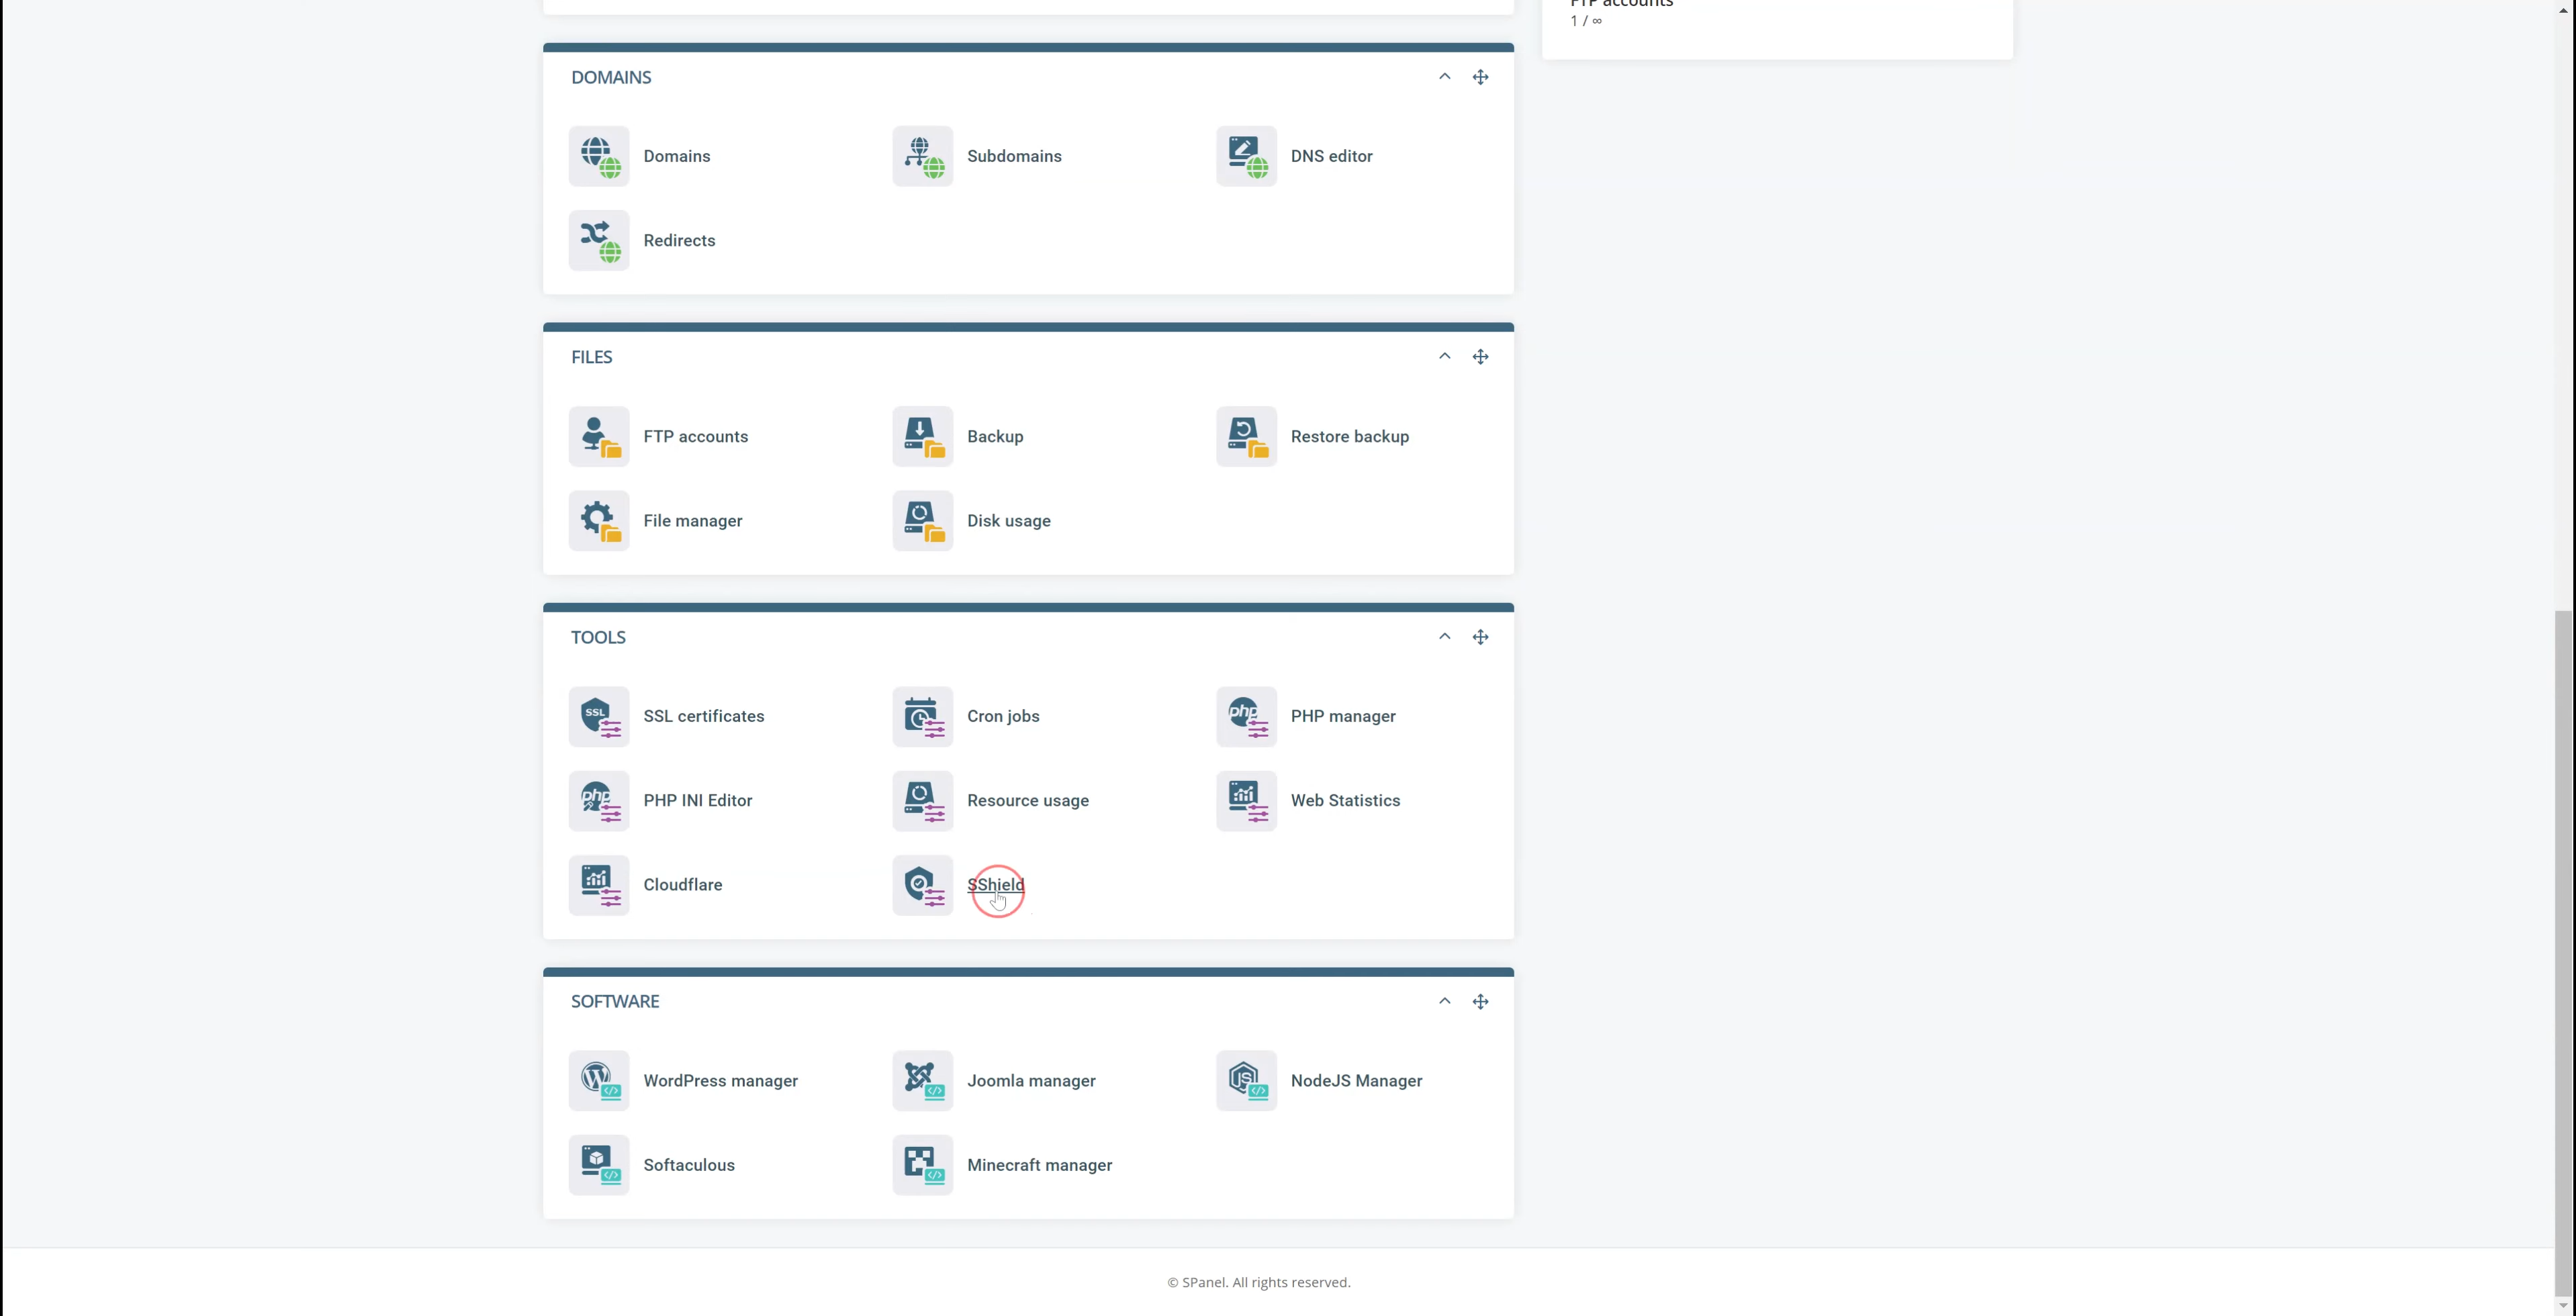Collapse the TOOLS section
The width and height of the screenshot is (2576, 1316).
(1444, 637)
